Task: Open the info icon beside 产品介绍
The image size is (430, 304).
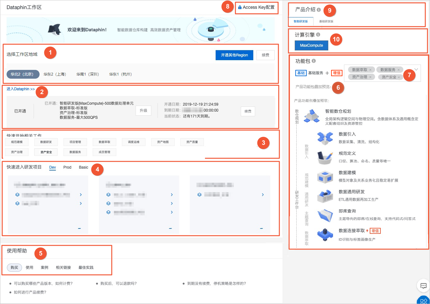Action: pos(319,10)
